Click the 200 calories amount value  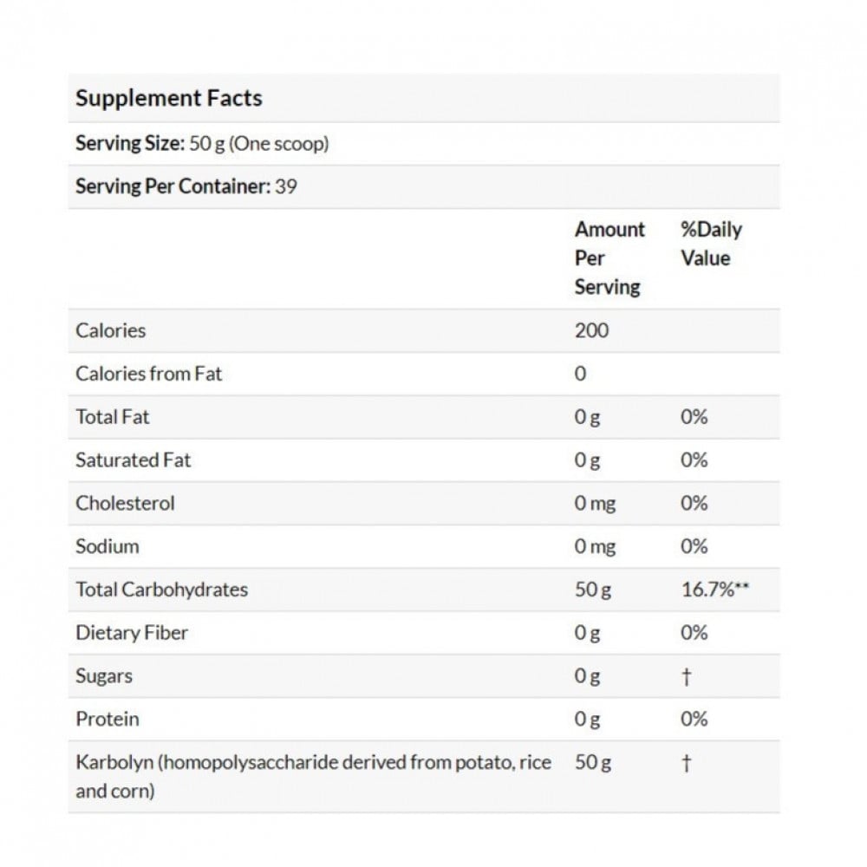591,330
